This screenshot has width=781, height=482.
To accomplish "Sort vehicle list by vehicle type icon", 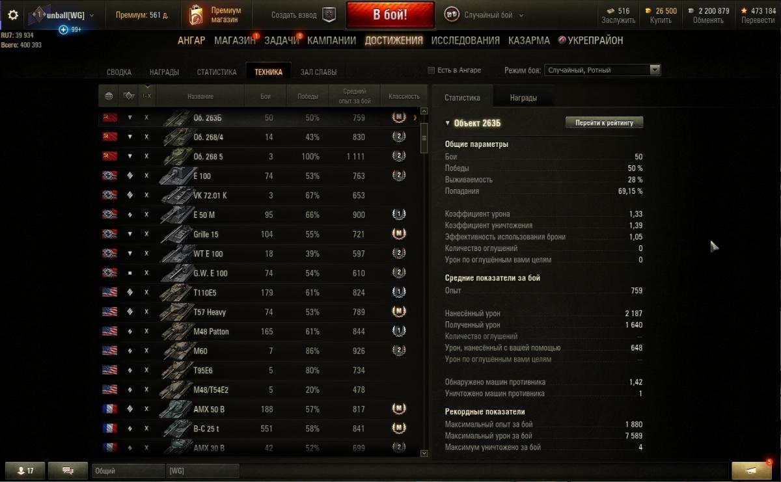I will 129,96.
